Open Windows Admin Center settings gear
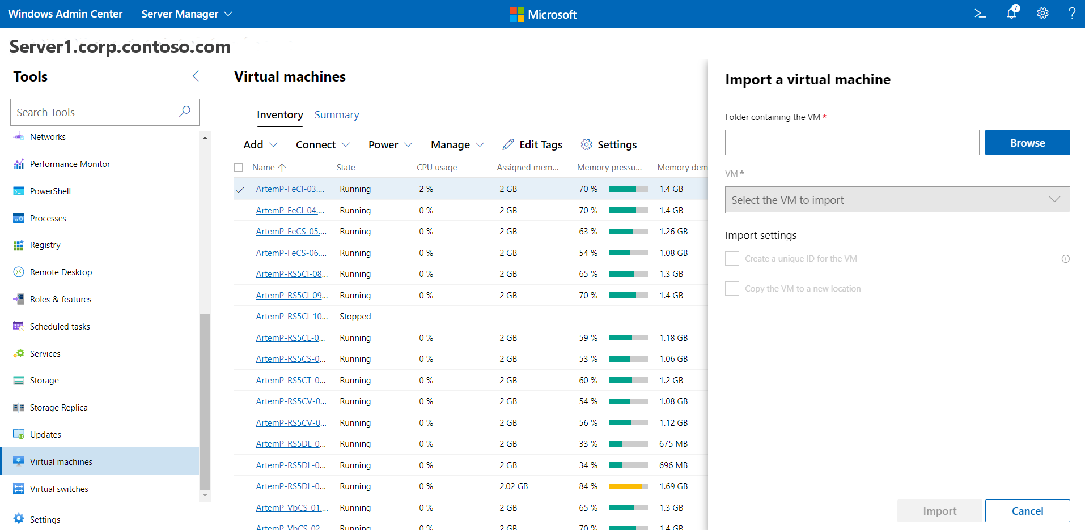The image size is (1085, 530). [1042, 13]
